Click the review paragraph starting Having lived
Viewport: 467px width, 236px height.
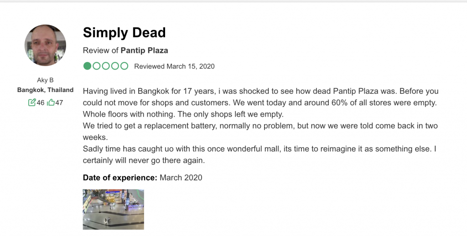pos(260,126)
